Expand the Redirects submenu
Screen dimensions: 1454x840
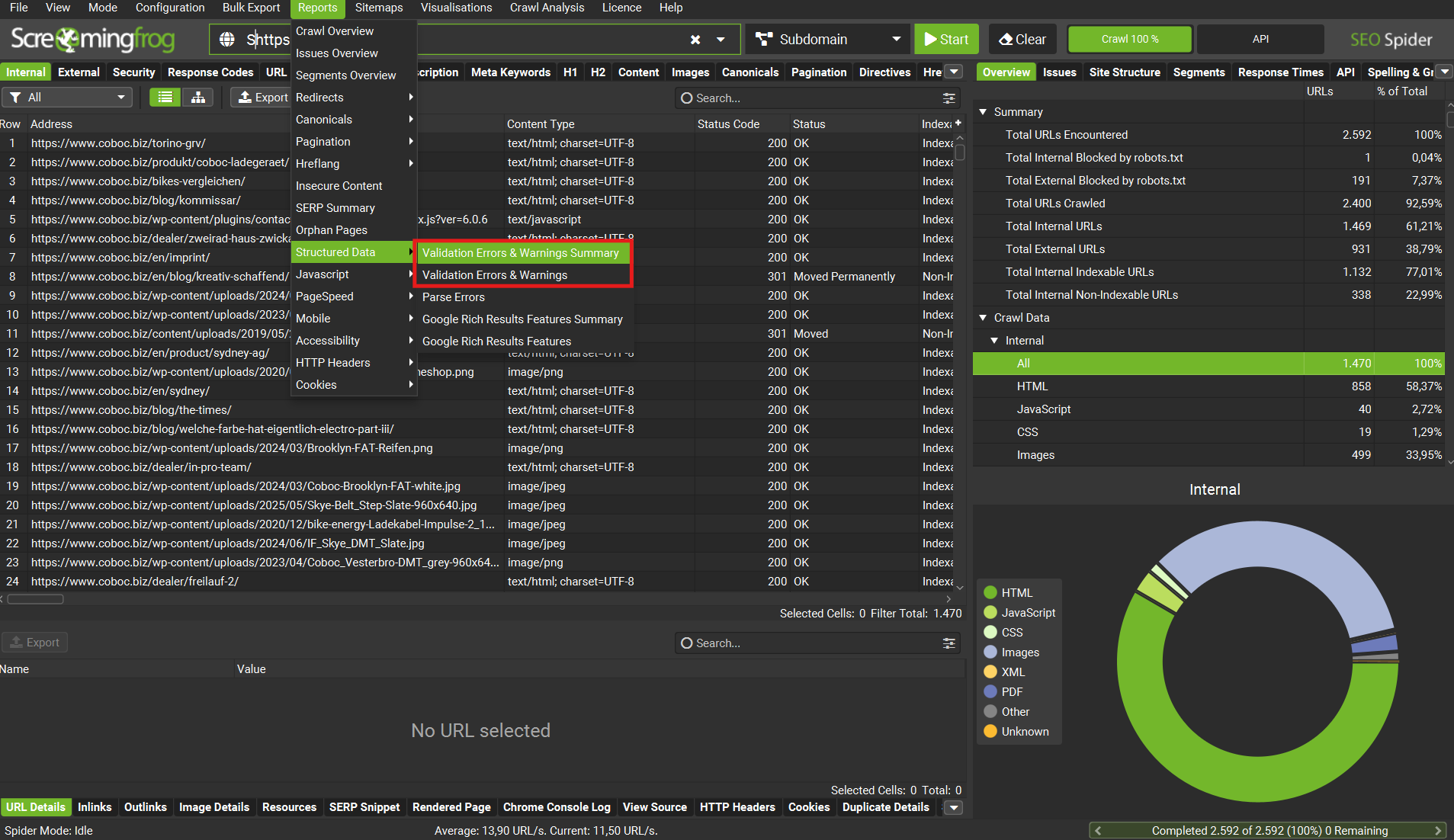354,98
